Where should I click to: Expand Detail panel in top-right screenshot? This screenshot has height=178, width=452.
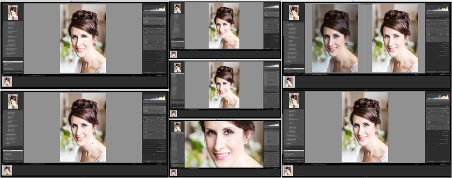(x=448, y=49)
